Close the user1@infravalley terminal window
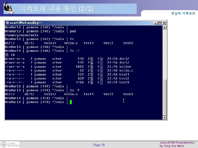The width and height of the screenshot is (198, 148). [x=164, y=23]
